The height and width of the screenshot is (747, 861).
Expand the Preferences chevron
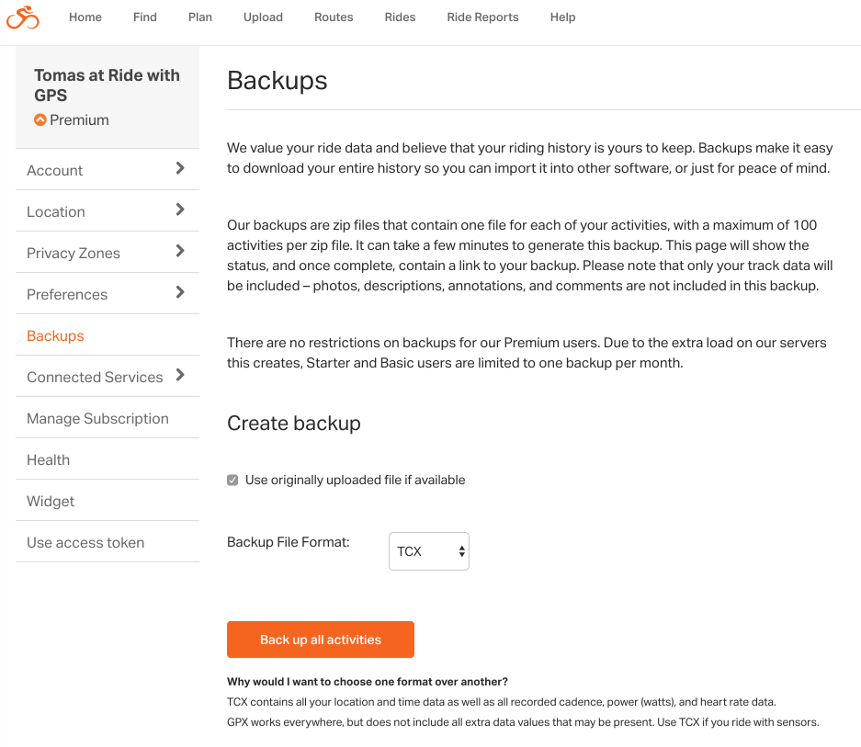179,292
